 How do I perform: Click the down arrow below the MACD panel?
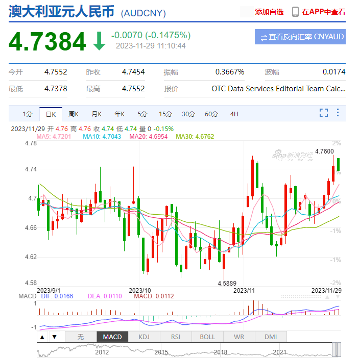pyautogui.click(x=54, y=337)
